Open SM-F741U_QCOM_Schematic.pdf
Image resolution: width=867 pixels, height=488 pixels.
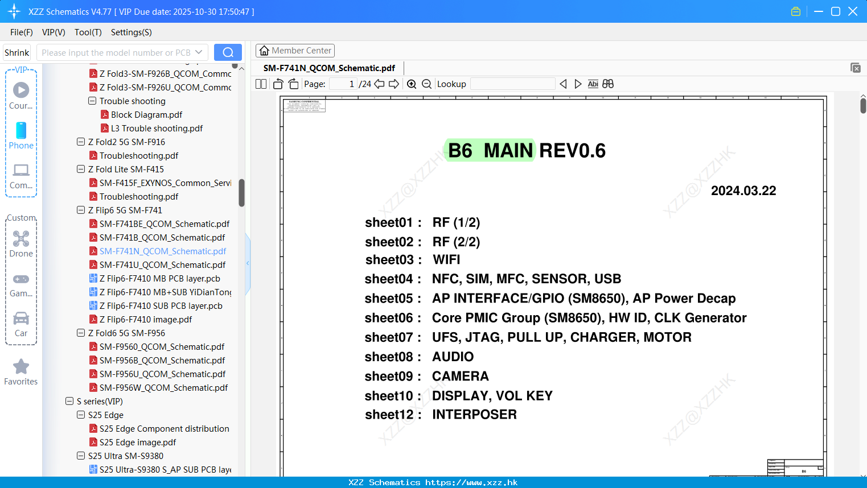(162, 264)
